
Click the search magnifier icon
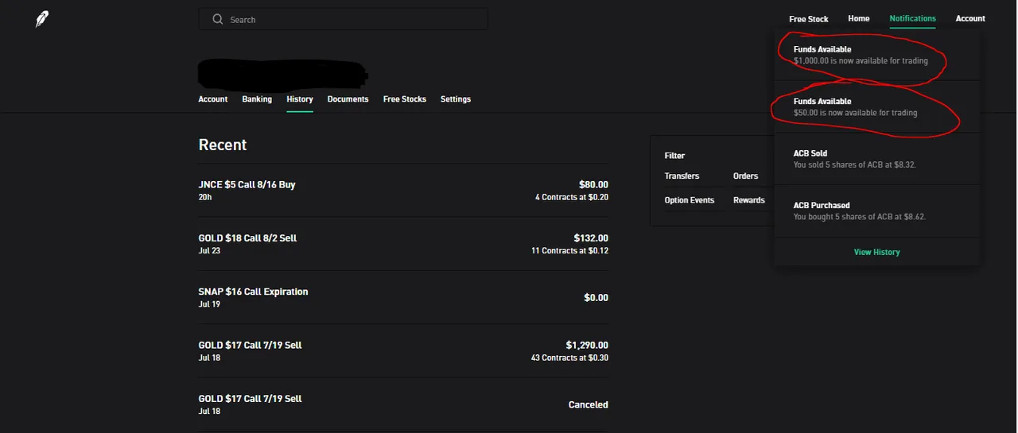click(x=218, y=19)
